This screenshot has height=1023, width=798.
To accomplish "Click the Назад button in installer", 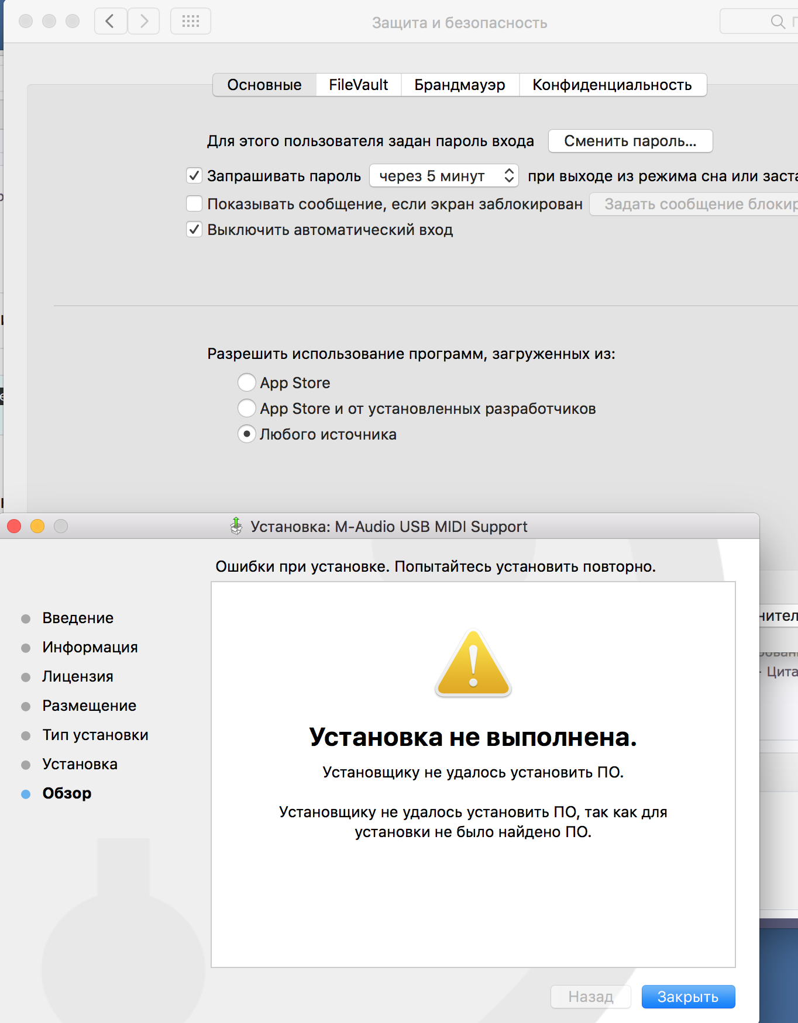I will point(591,997).
